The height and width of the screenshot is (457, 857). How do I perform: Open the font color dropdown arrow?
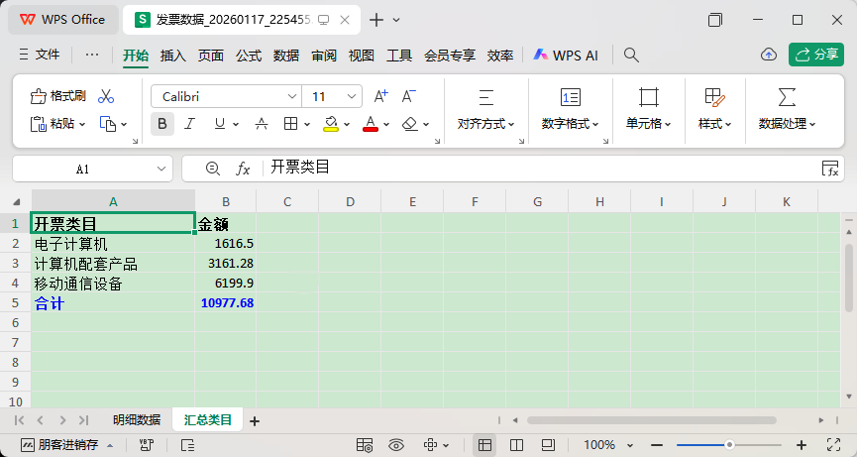point(386,125)
